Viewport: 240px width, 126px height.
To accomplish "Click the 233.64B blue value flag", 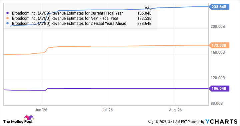I will (219, 7).
